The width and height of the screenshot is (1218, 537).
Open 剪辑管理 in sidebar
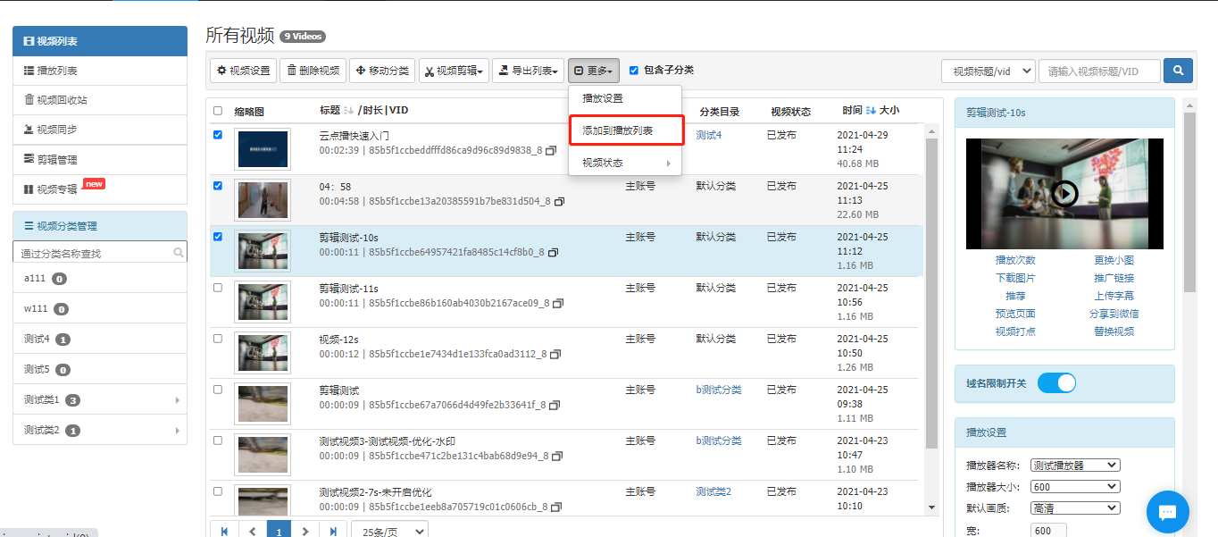coord(100,159)
